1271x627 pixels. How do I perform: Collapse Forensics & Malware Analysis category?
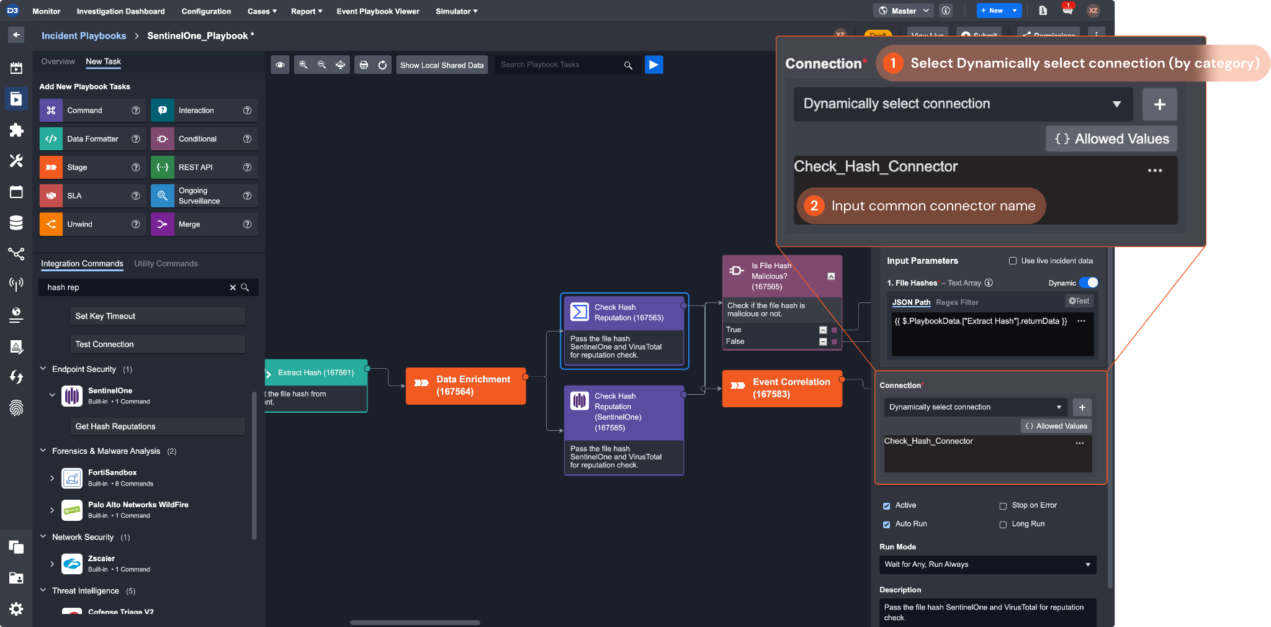pos(43,451)
